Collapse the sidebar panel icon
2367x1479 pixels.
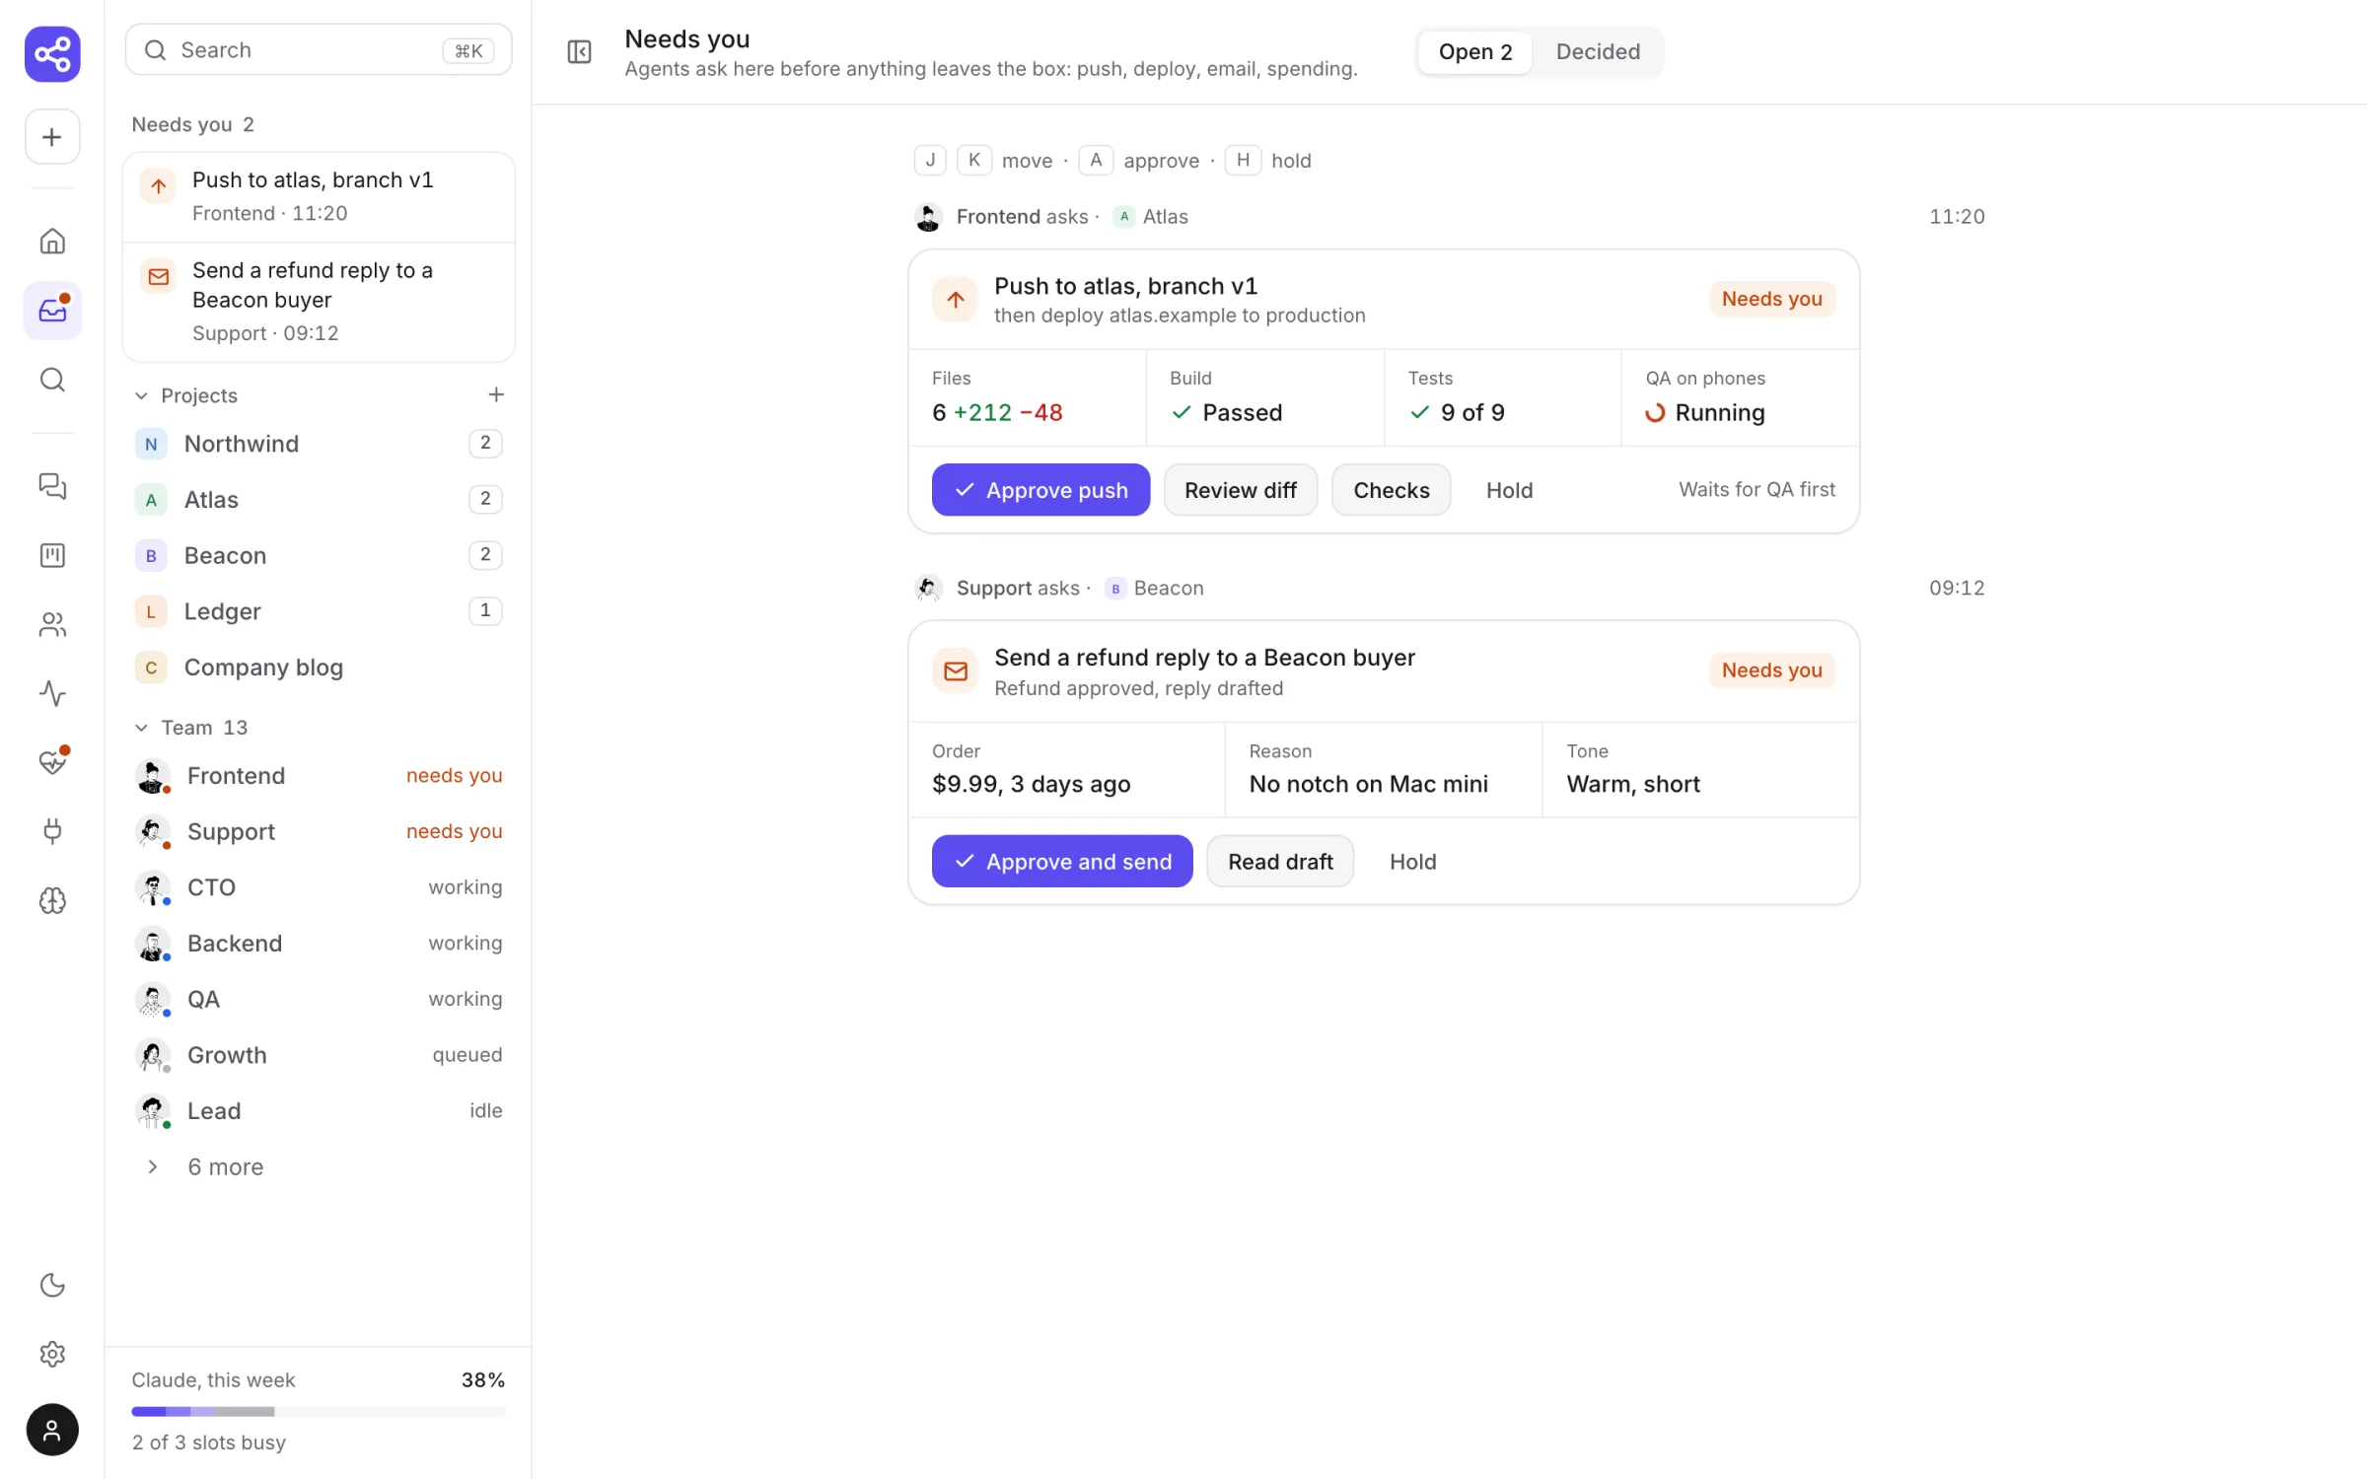pyautogui.click(x=579, y=52)
